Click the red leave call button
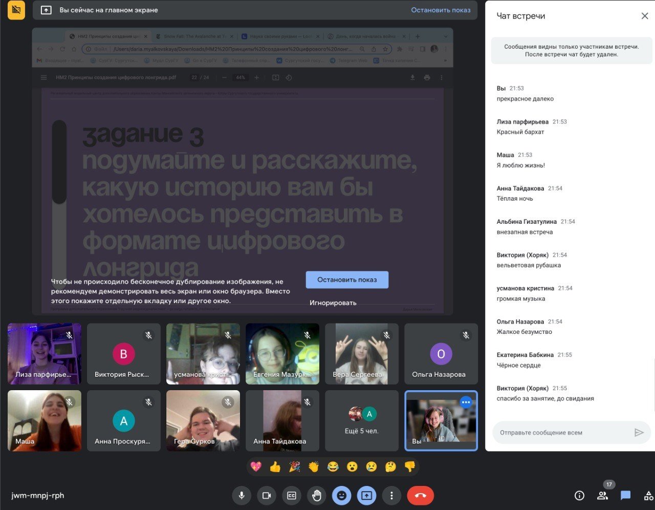The height and width of the screenshot is (510, 655). [420, 496]
